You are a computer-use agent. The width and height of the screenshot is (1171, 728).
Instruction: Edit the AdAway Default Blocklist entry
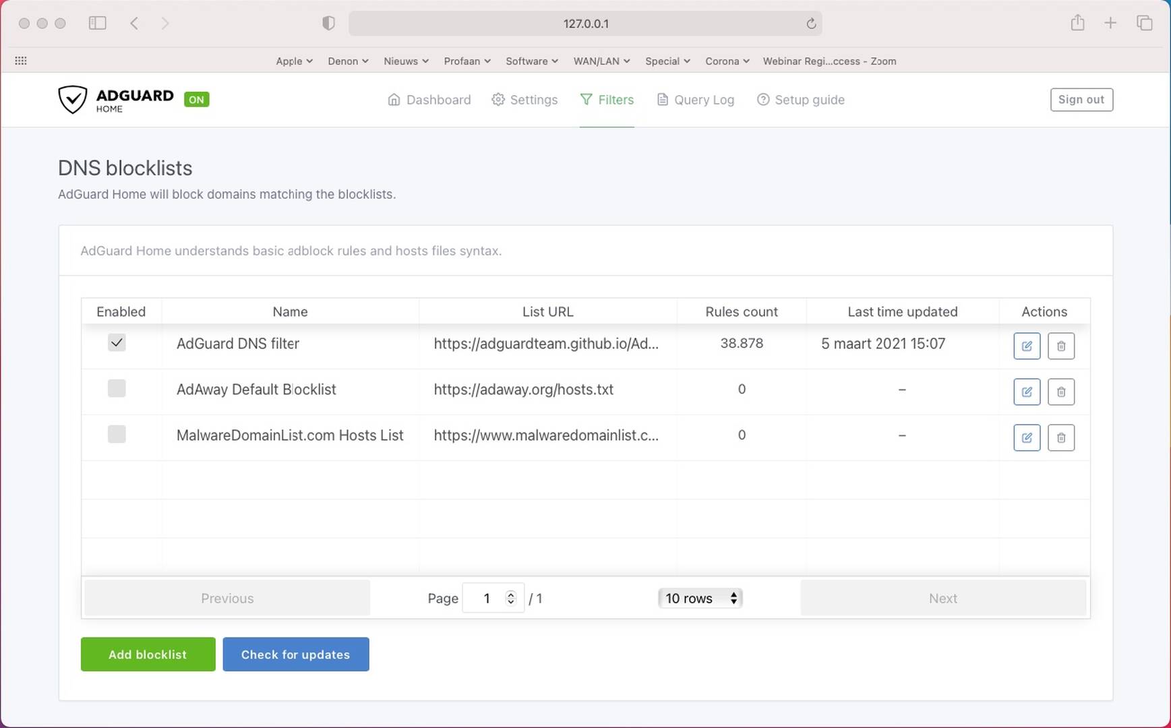coord(1027,392)
